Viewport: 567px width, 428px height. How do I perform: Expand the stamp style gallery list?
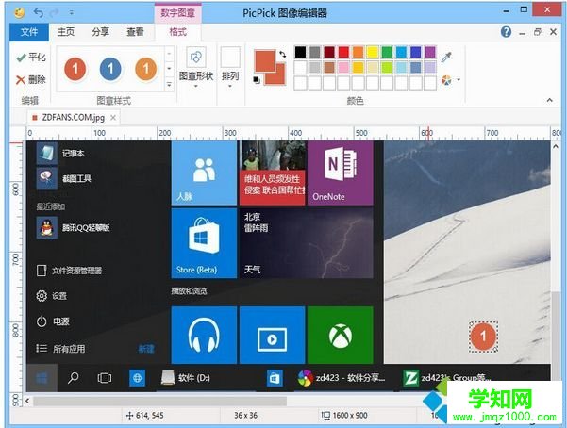(x=169, y=85)
